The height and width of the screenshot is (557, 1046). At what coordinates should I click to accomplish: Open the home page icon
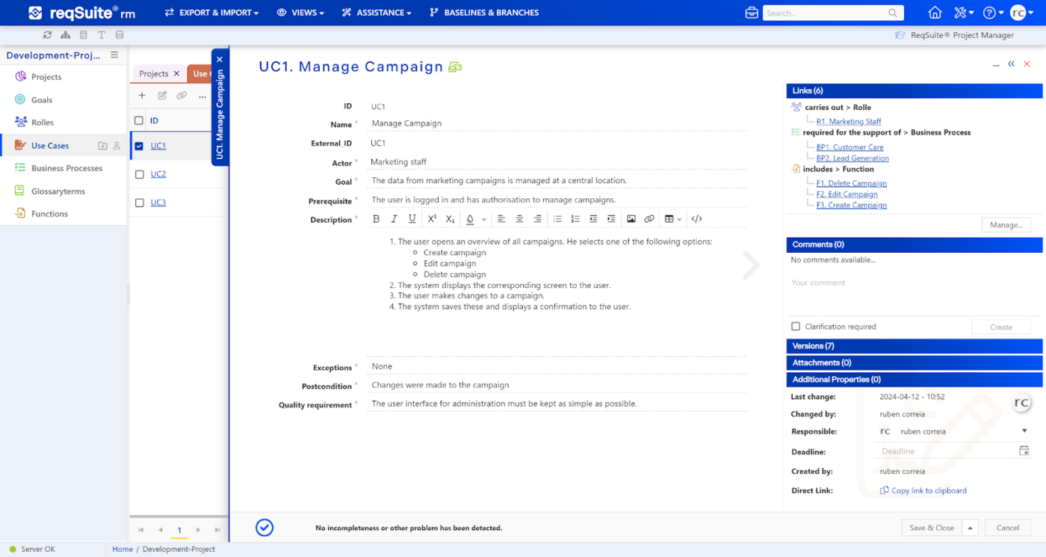(935, 13)
